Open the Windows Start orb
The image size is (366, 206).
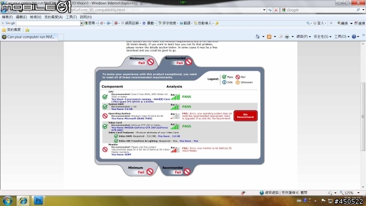pos(7,201)
